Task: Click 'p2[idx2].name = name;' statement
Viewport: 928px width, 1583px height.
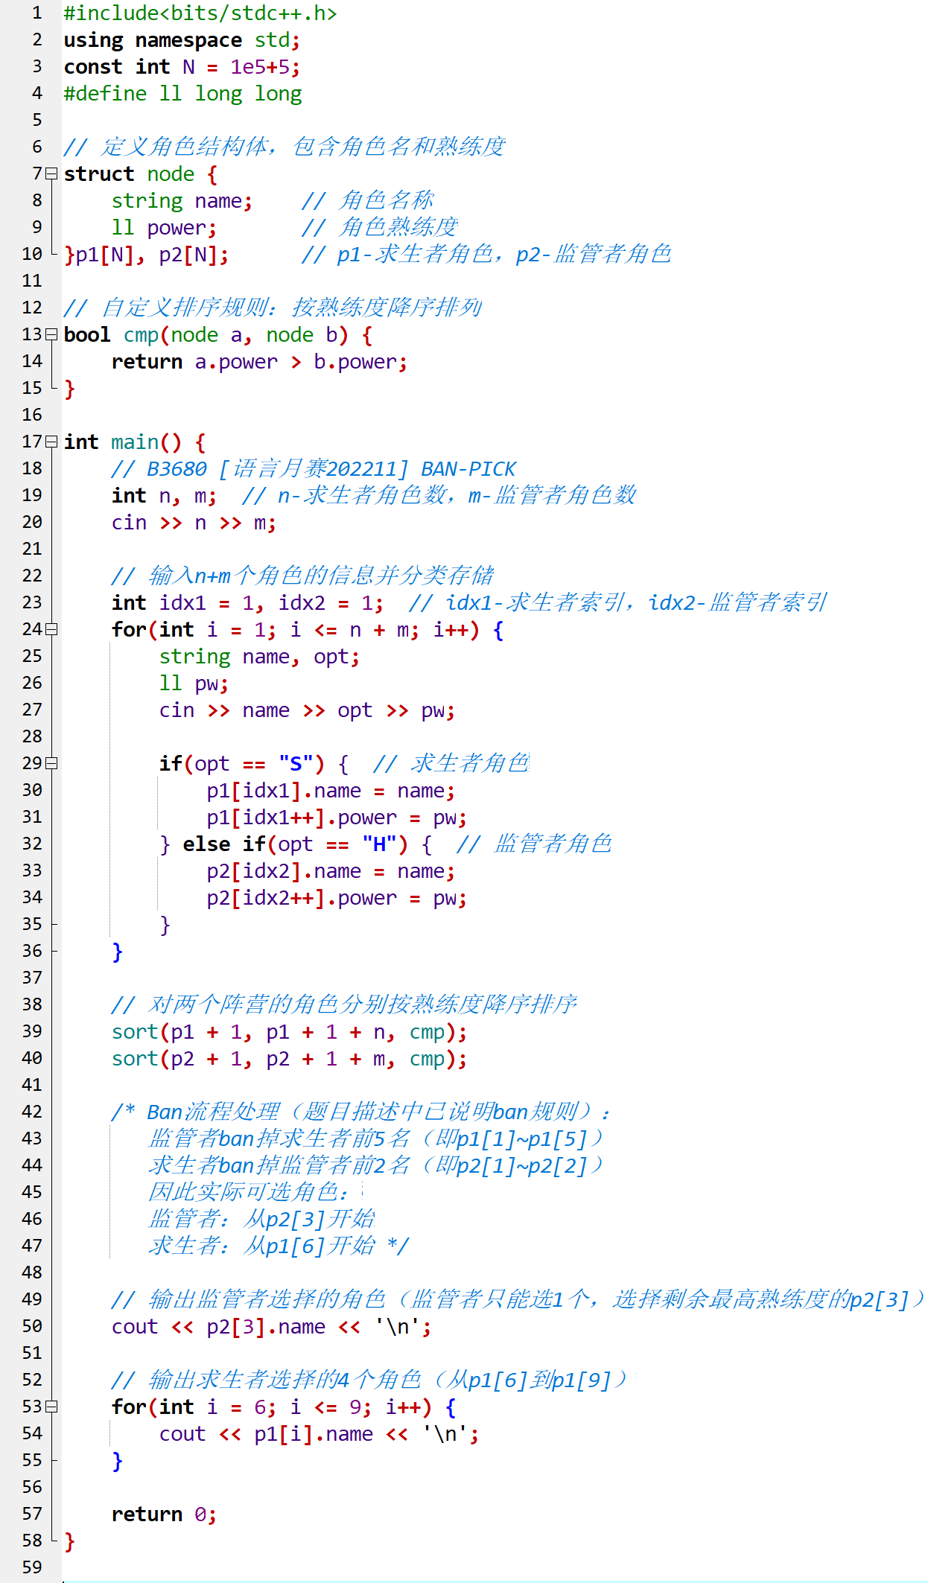Action: click(x=331, y=871)
